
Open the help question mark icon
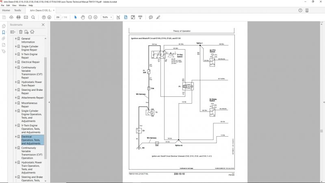pos(300,11)
